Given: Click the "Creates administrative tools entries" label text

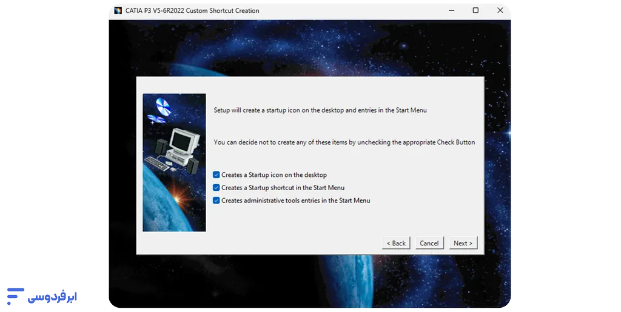Looking at the screenshot, I should (295, 201).
